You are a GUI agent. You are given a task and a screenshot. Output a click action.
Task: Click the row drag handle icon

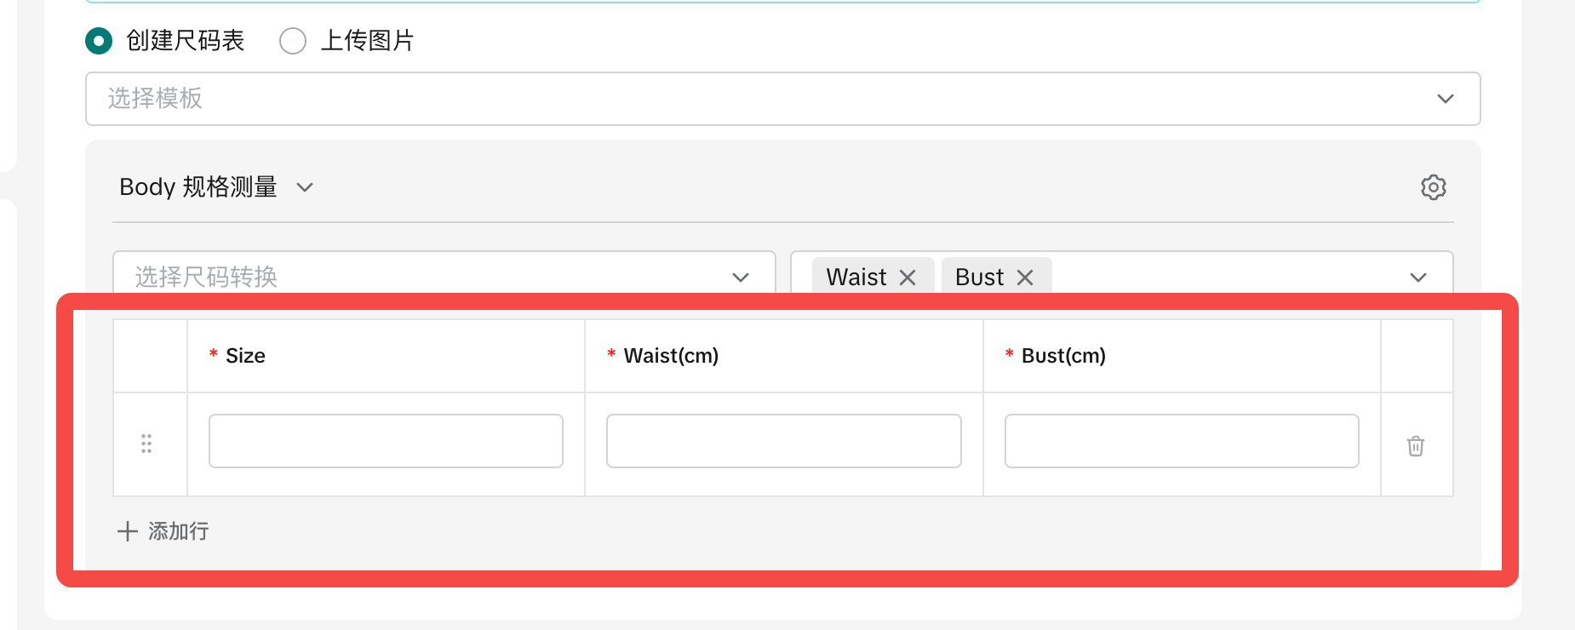(x=146, y=444)
